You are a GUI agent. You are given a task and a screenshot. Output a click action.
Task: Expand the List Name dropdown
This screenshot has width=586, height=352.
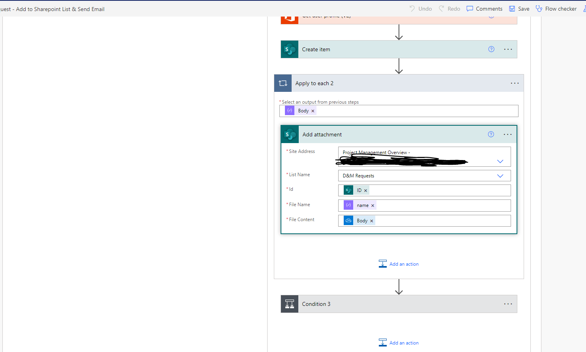coord(500,176)
